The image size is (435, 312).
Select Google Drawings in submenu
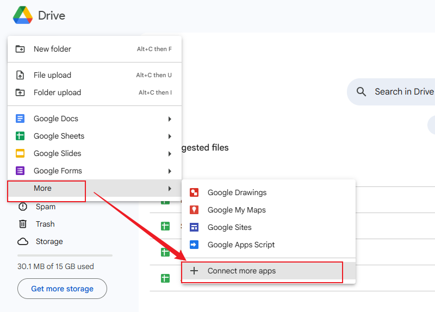269,192
